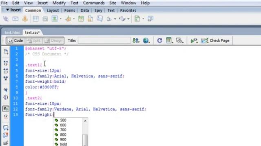Open the Window menu
This screenshot has height=146, width=261.
128,3
